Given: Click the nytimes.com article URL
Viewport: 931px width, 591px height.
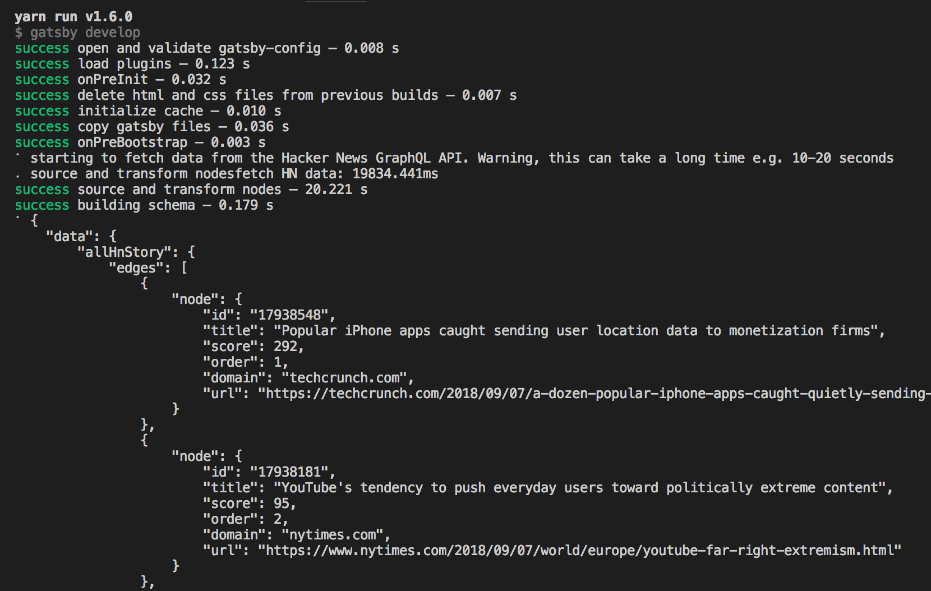Looking at the screenshot, I should point(579,551).
